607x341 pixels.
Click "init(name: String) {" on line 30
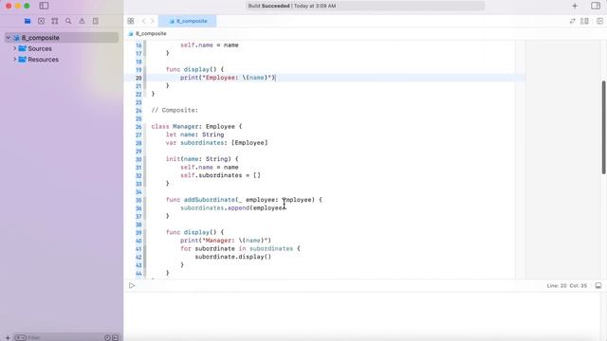202,159
